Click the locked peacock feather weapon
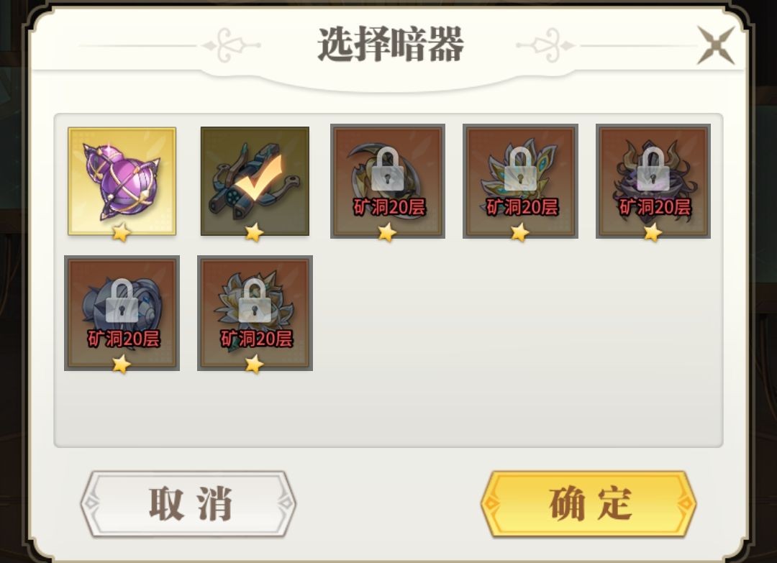The image size is (777, 563). 520,181
